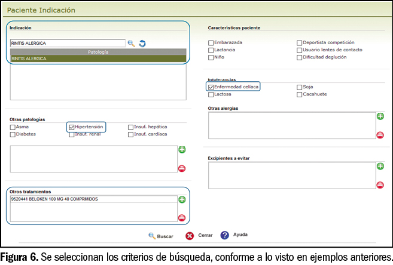Uncheck the Hipertensión checkbox

pos(72,127)
